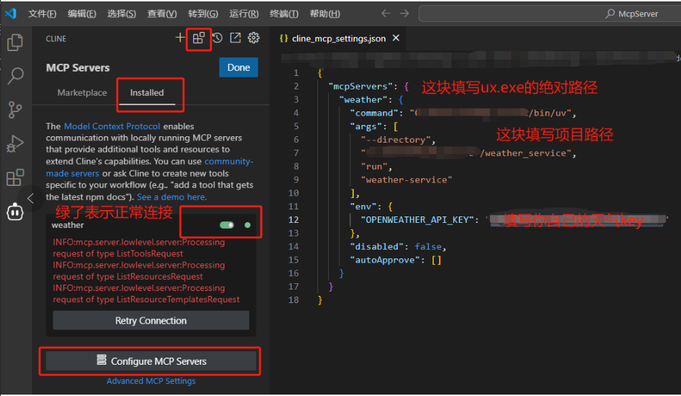Image resolution: width=681 pixels, height=396 pixels.
Task: Expand the weather server row
Action: click(151, 225)
